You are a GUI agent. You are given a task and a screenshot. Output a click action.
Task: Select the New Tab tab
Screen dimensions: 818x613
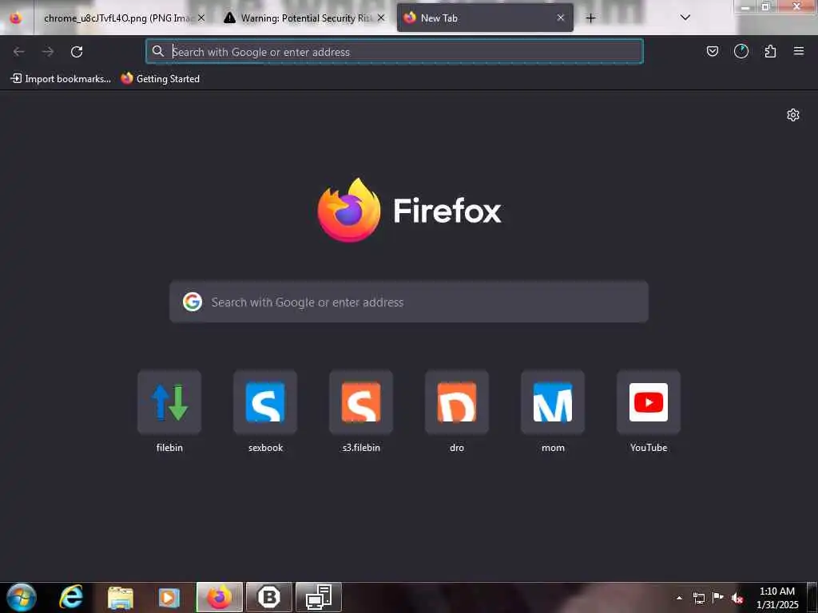click(485, 18)
